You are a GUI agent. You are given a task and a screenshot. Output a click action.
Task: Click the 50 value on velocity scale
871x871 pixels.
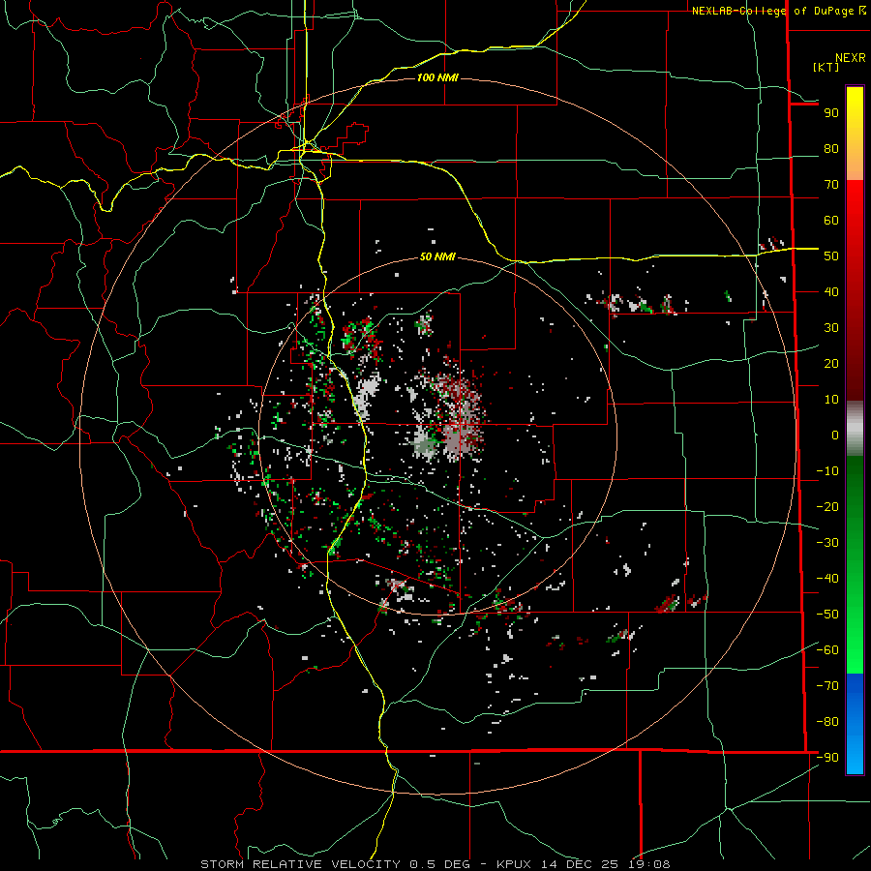tap(831, 256)
